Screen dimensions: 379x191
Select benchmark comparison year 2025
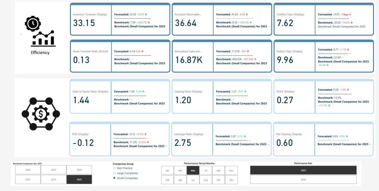79,179
